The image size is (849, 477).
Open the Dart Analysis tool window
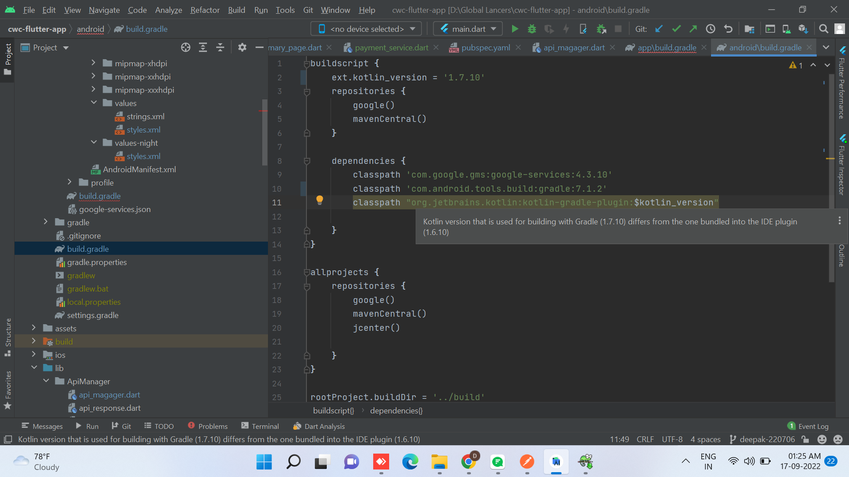coord(319,426)
